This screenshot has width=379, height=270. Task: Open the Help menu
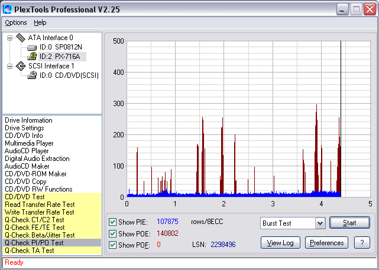click(40, 22)
